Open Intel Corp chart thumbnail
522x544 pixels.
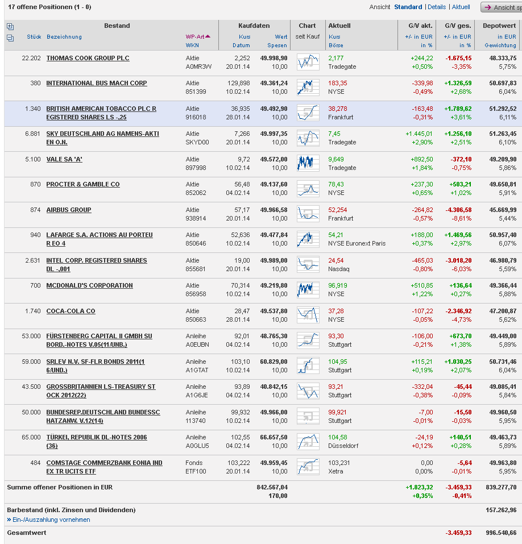308,265
